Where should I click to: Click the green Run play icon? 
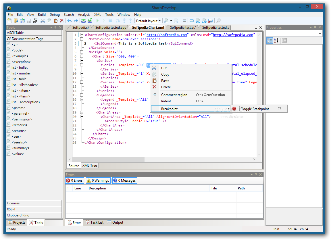tap(97, 21)
